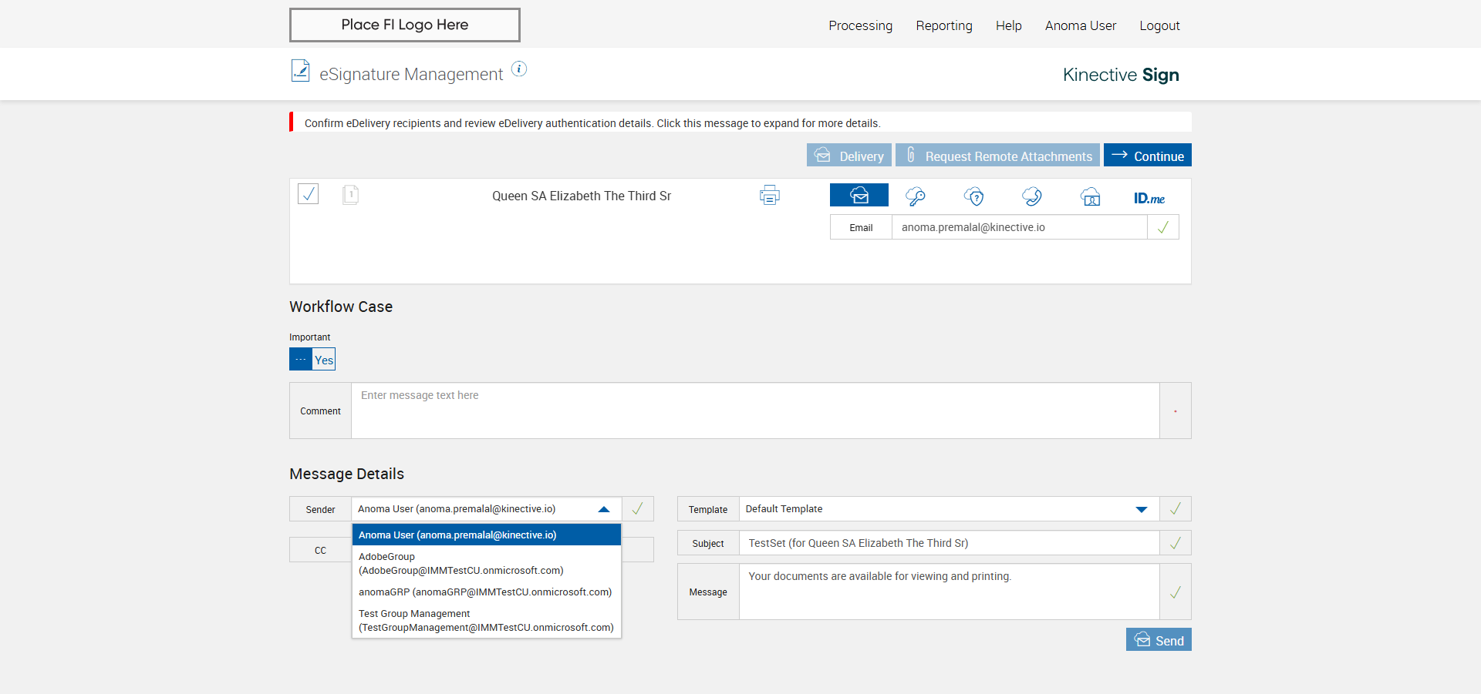This screenshot has width=1481, height=694.
Task: Open the Processing menu
Action: click(x=860, y=25)
